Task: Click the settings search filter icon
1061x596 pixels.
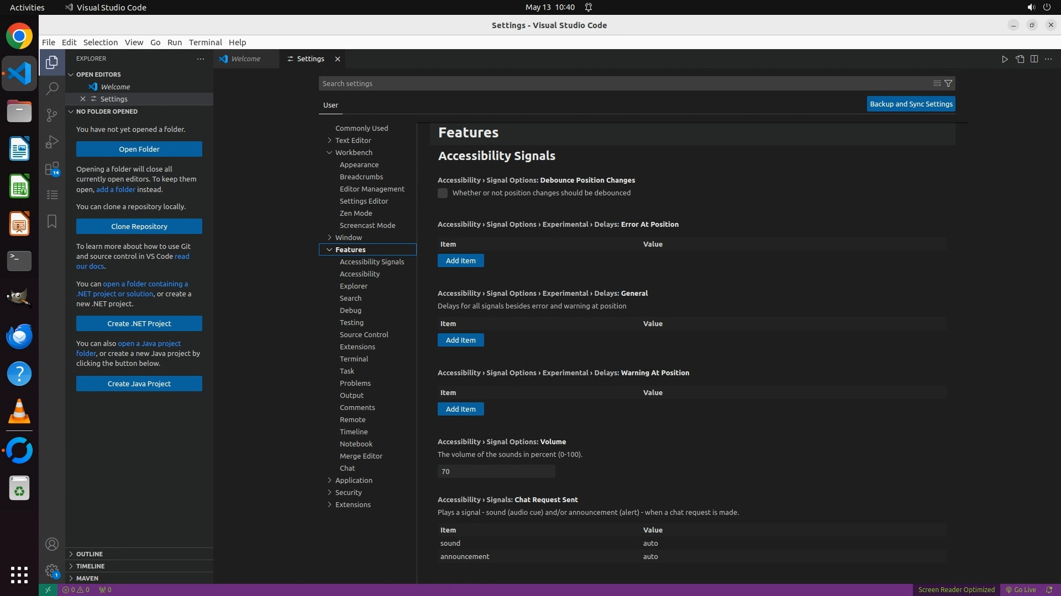Action: pos(948,83)
